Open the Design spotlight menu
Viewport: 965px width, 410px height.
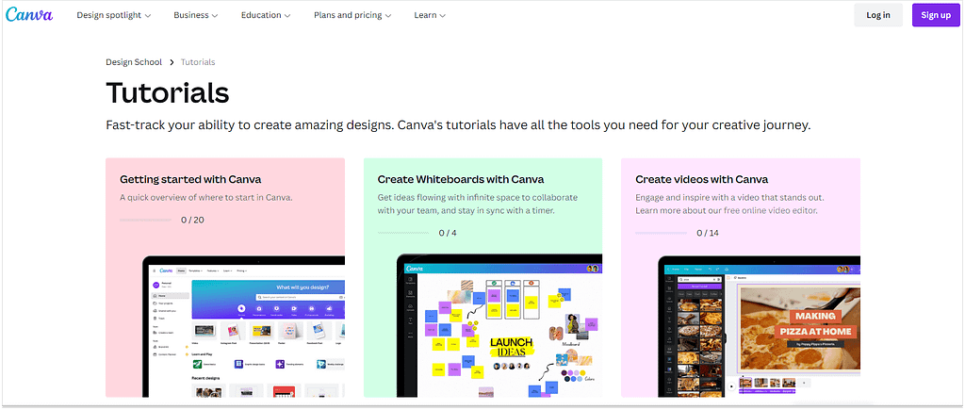click(114, 15)
